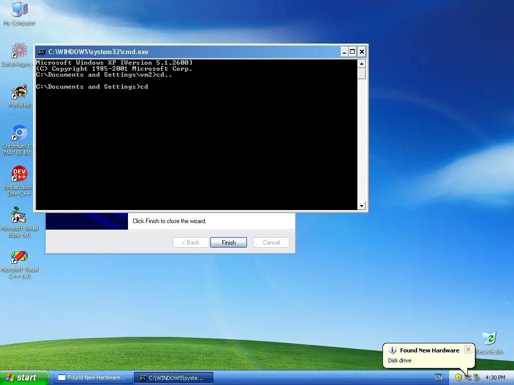Click the 'Microsoft Windows XP [Version 5.1.2600]' line
The width and height of the screenshot is (514, 385).
[x=114, y=63]
